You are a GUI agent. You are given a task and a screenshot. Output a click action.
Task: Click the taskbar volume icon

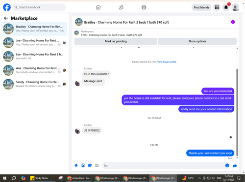click(213, 178)
